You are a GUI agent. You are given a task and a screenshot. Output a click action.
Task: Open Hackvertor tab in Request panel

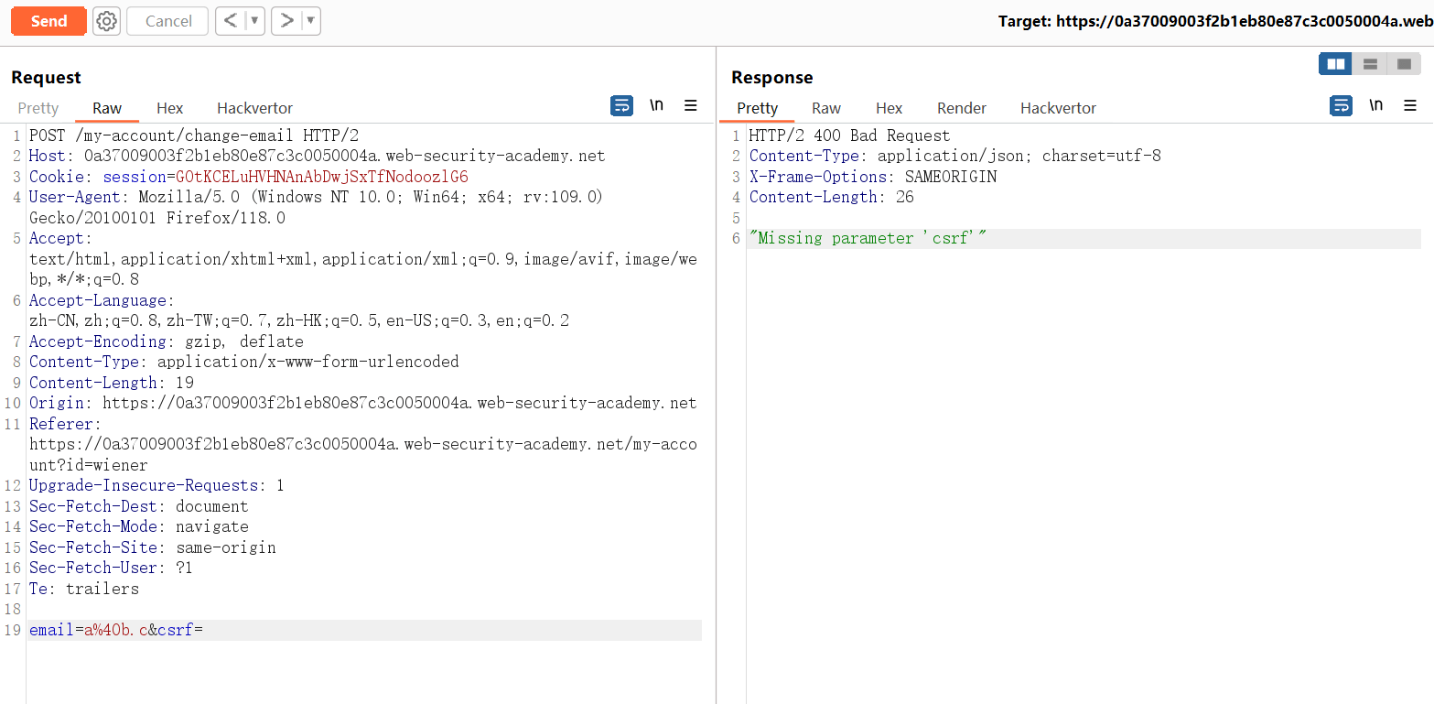[254, 108]
